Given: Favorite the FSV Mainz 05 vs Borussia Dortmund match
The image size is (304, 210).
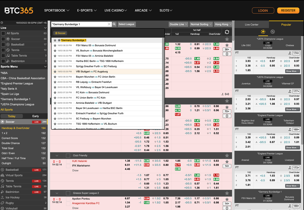Looking at the screenshot, I should tap(55, 45).
